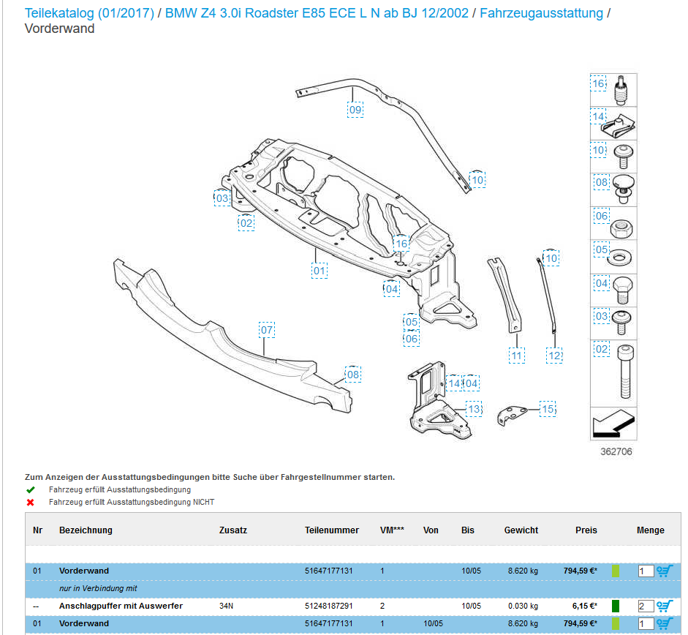Edit quantity field for Vorderwand Bis 10/05
This screenshot has width=688, height=635.
pos(646,571)
